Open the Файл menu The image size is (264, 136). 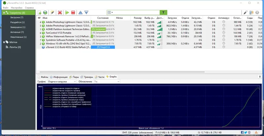click(x=6, y=8)
